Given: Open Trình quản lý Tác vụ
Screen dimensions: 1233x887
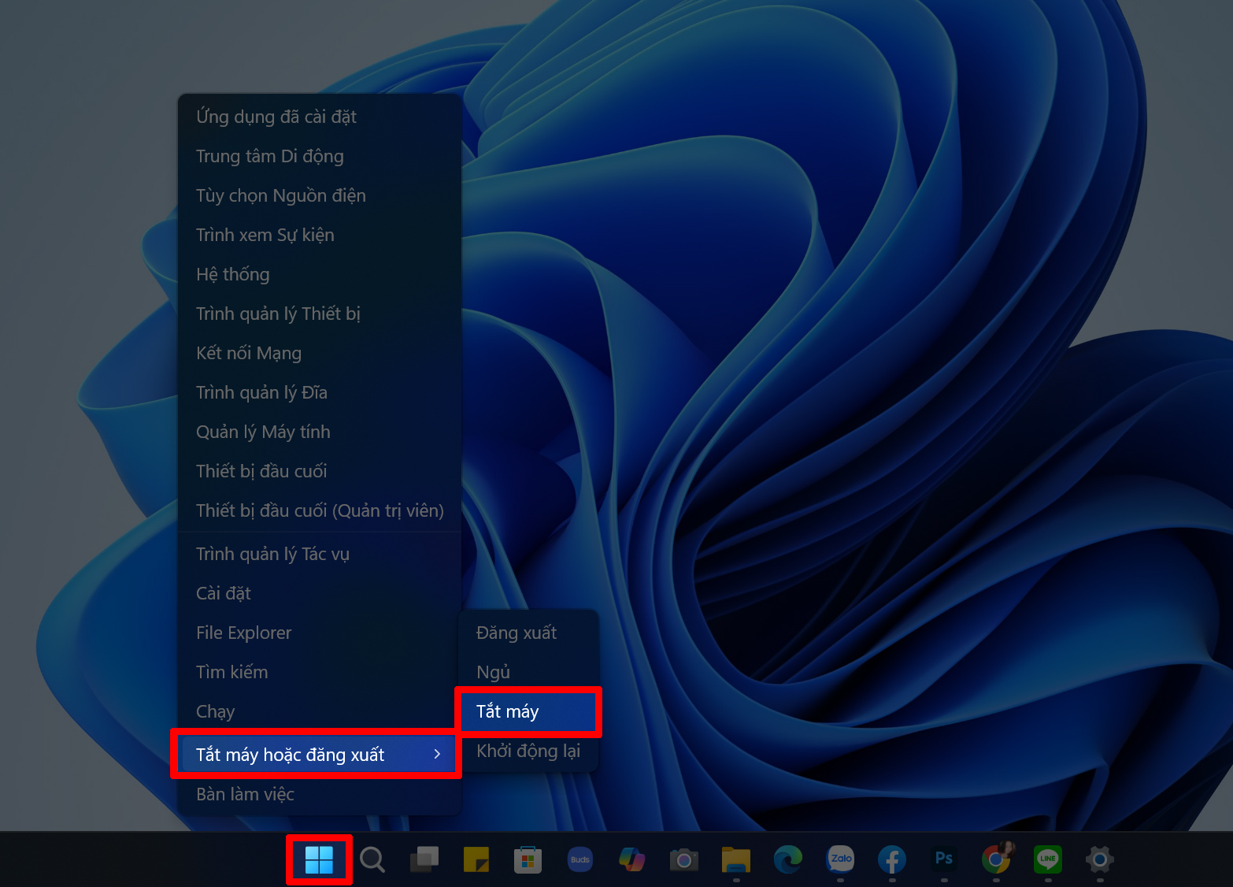Looking at the screenshot, I should [272, 554].
